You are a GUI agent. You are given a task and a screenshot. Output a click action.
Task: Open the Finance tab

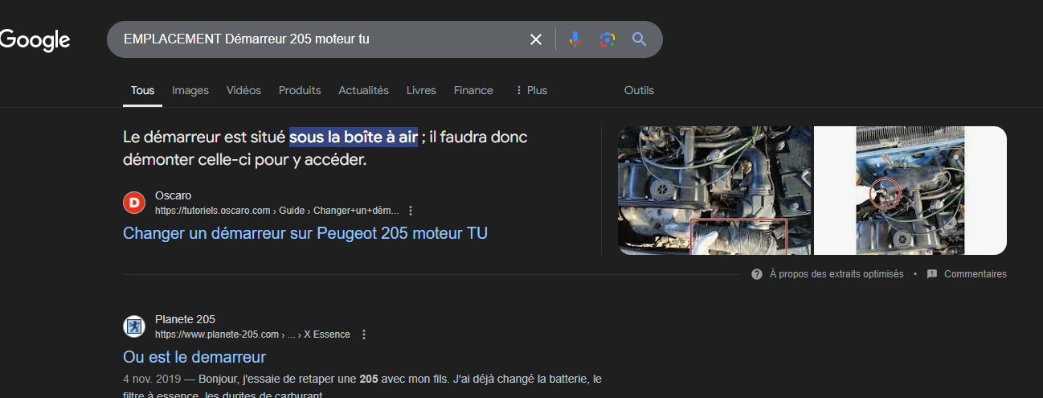pyautogui.click(x=473, y=90)
